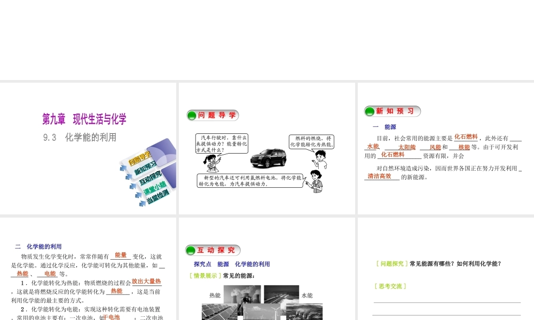Click the dam photo labeled '水能'
The height and width of the screenshot is (320, 534).
click(x=281, y=294)
